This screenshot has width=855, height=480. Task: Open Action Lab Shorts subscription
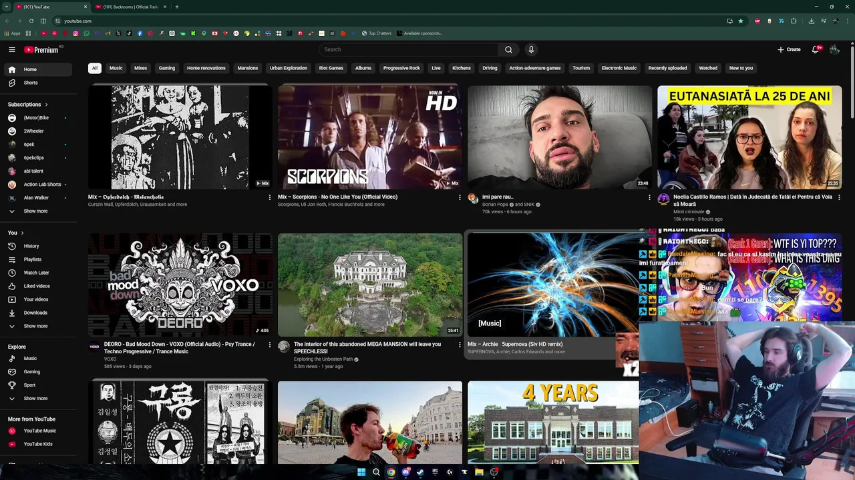click(39, 185)
